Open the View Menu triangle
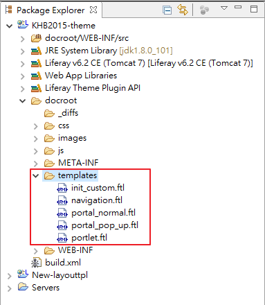265x305 pixels. click(224, 8)
